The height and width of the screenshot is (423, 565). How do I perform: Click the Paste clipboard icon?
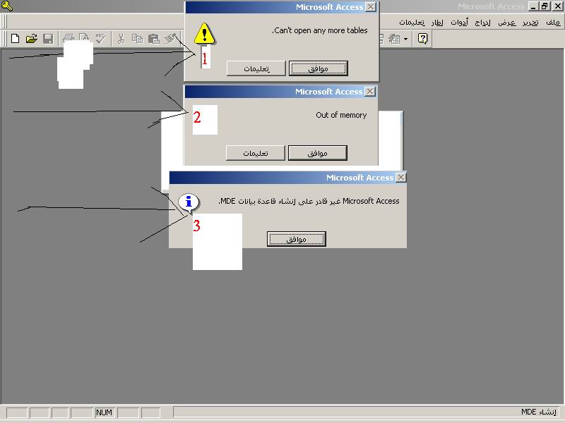154,39
